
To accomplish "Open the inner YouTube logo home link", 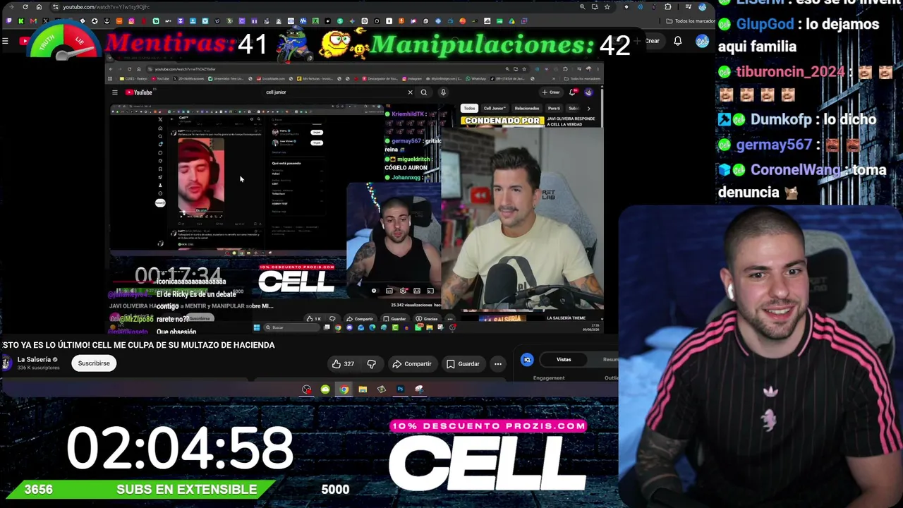I will tap(139, 92).
